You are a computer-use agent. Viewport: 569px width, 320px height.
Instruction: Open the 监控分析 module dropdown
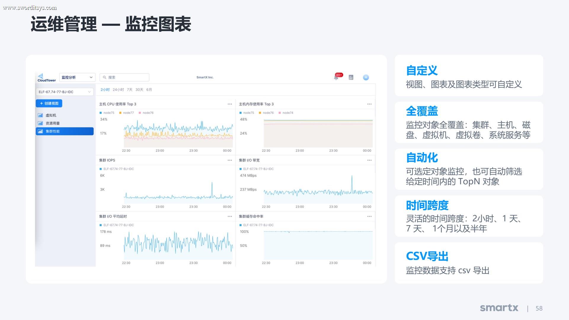pos(77,77)
